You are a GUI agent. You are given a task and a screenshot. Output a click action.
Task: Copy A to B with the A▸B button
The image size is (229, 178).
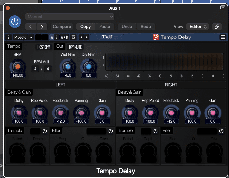click(64, 37)
